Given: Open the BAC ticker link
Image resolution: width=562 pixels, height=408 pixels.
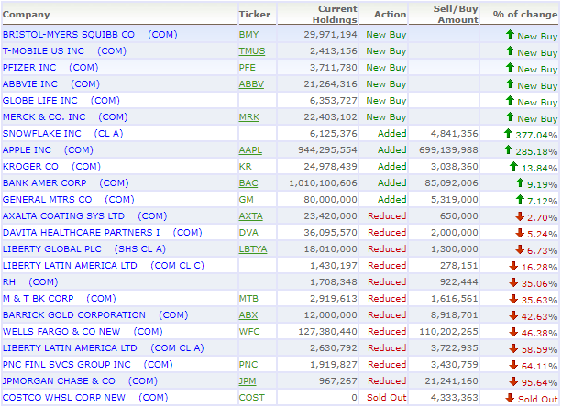Looking at the screenshot, I should click(248, 183).
